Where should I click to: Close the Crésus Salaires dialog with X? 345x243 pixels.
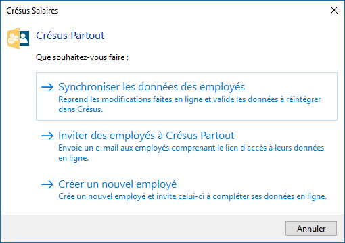pos(334,10)
